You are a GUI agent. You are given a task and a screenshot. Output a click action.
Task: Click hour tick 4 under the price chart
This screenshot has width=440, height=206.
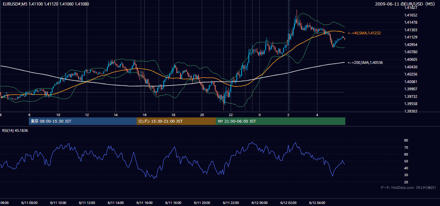click(317, 115)
